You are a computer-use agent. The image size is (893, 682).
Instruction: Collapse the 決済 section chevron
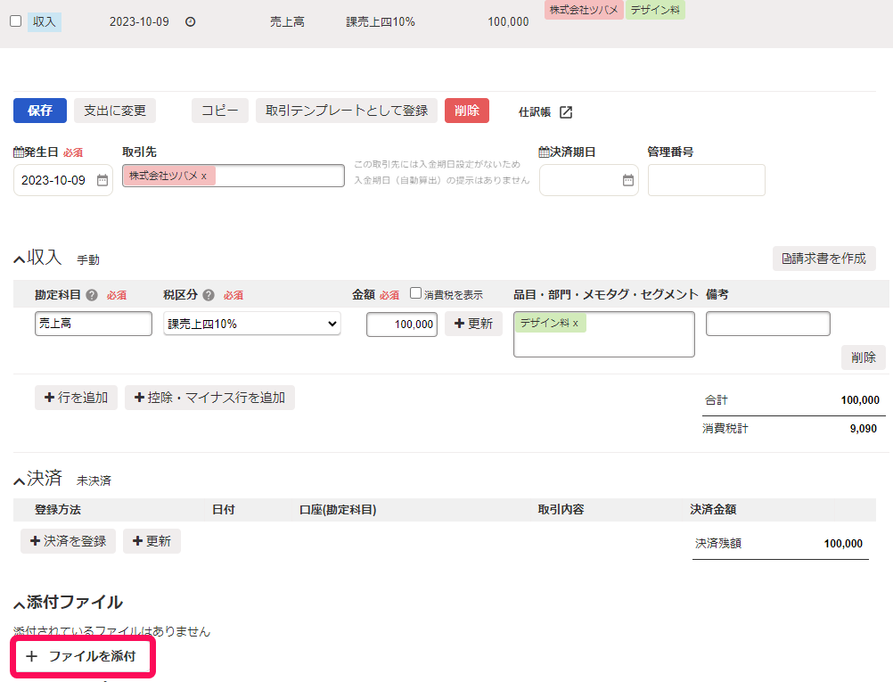coord(20,481)
